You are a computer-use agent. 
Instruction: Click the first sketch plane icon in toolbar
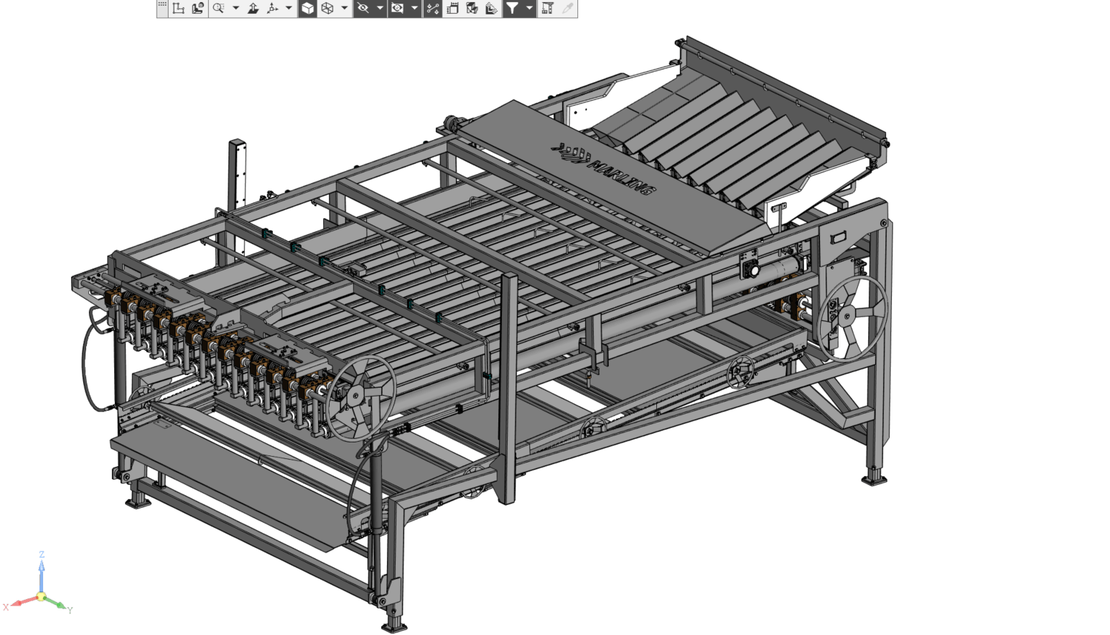[x=179, y=9]
